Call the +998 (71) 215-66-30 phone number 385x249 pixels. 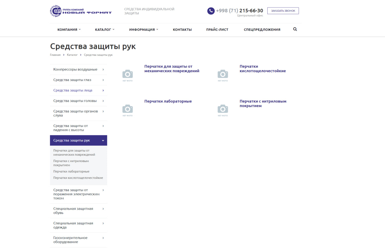point(239,11)
